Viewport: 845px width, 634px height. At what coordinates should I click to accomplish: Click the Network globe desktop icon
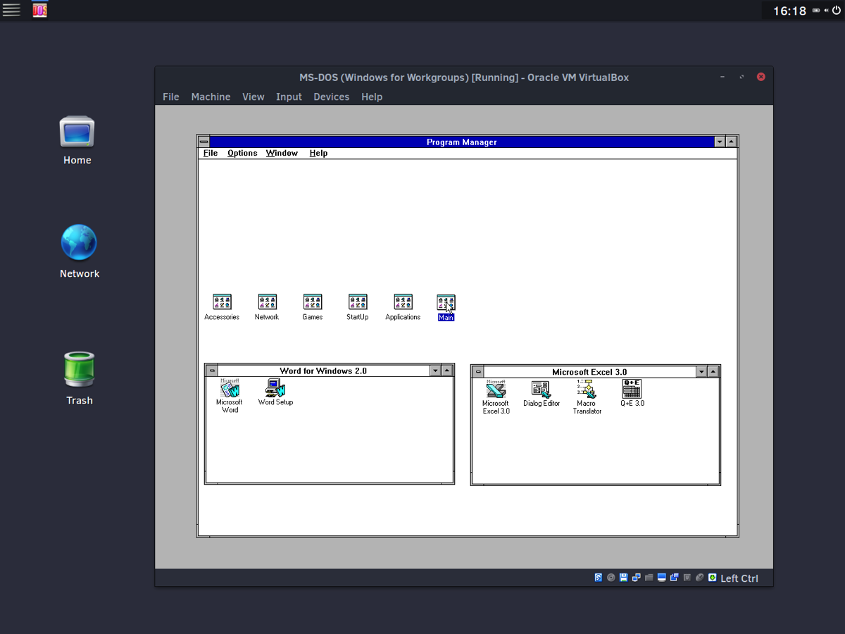(x=79, y=251)
